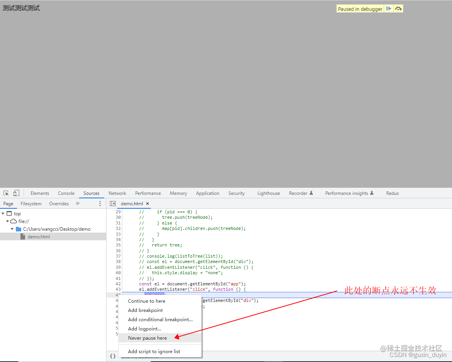Open the Sources navigator three-dot menu

coord(100,203)
